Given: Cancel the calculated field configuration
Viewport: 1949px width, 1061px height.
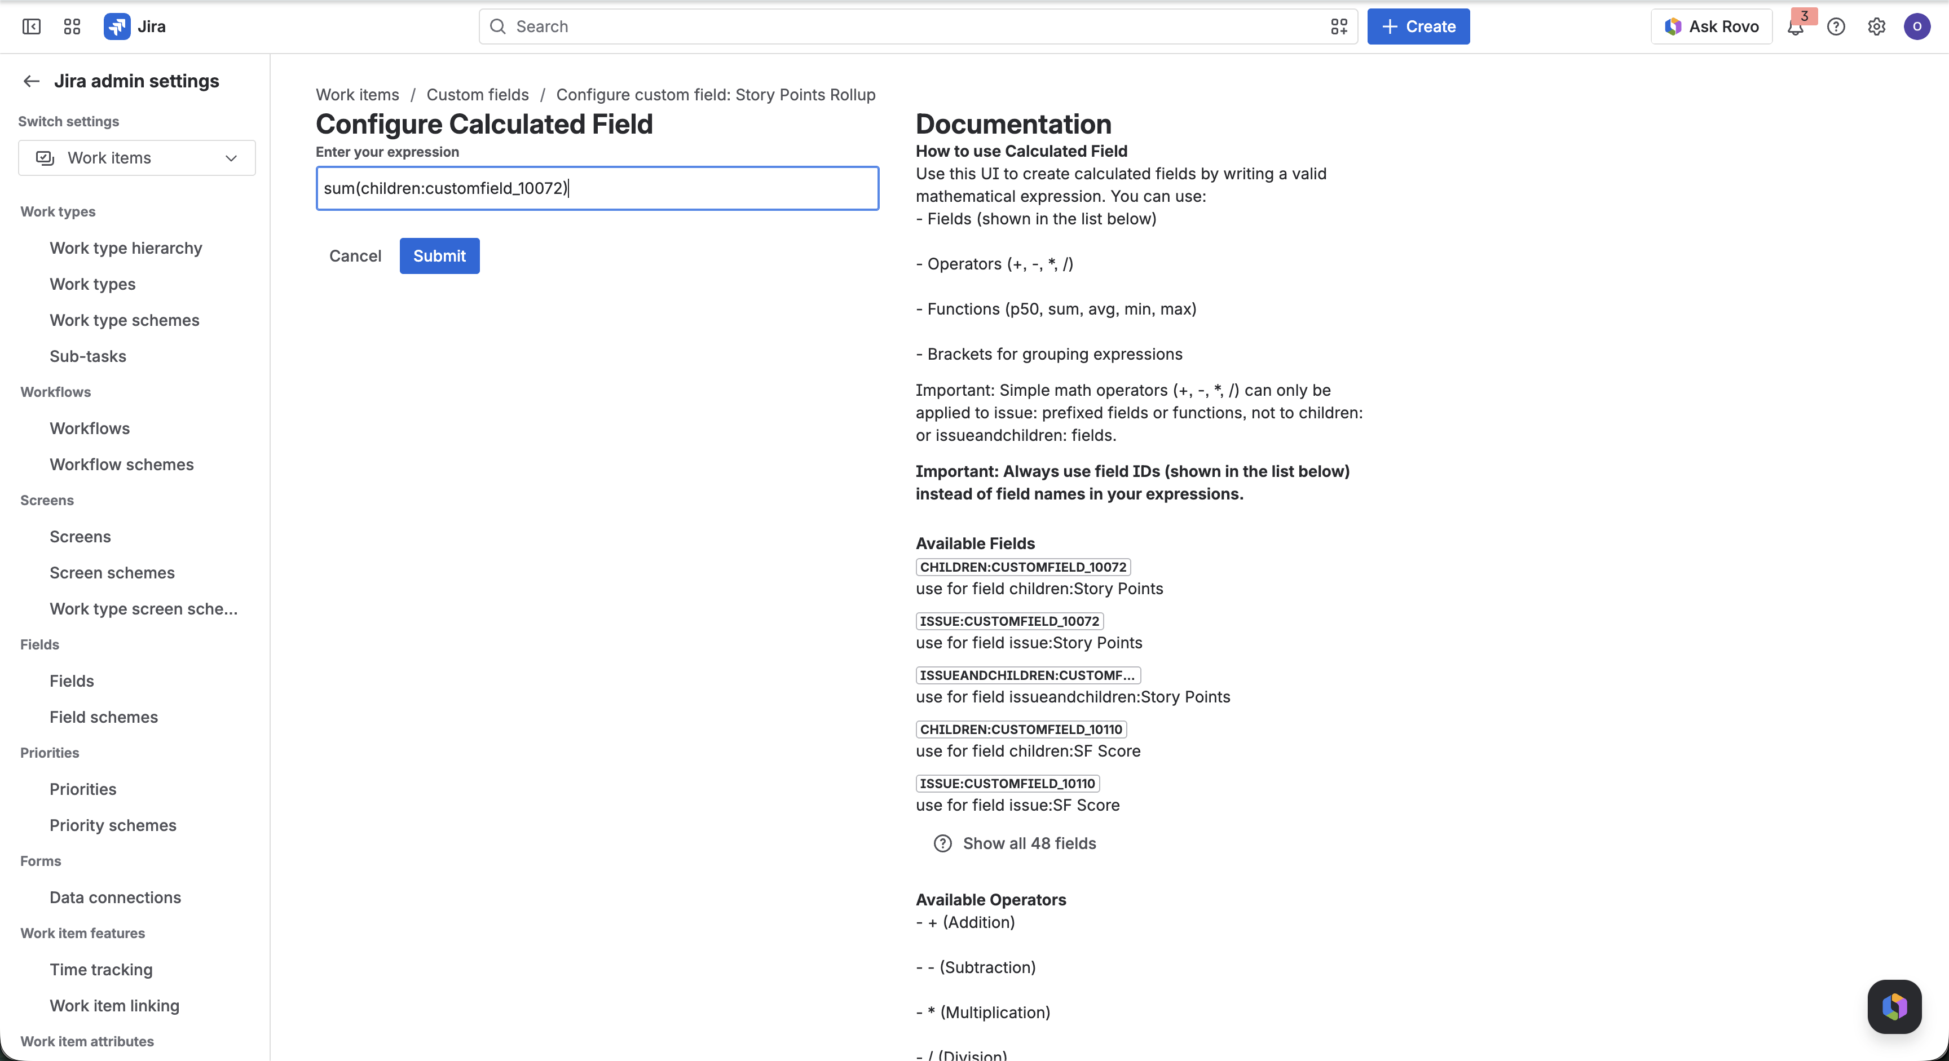Looking at the screenshot, I should pyautogui.click(x=355, y=255).
